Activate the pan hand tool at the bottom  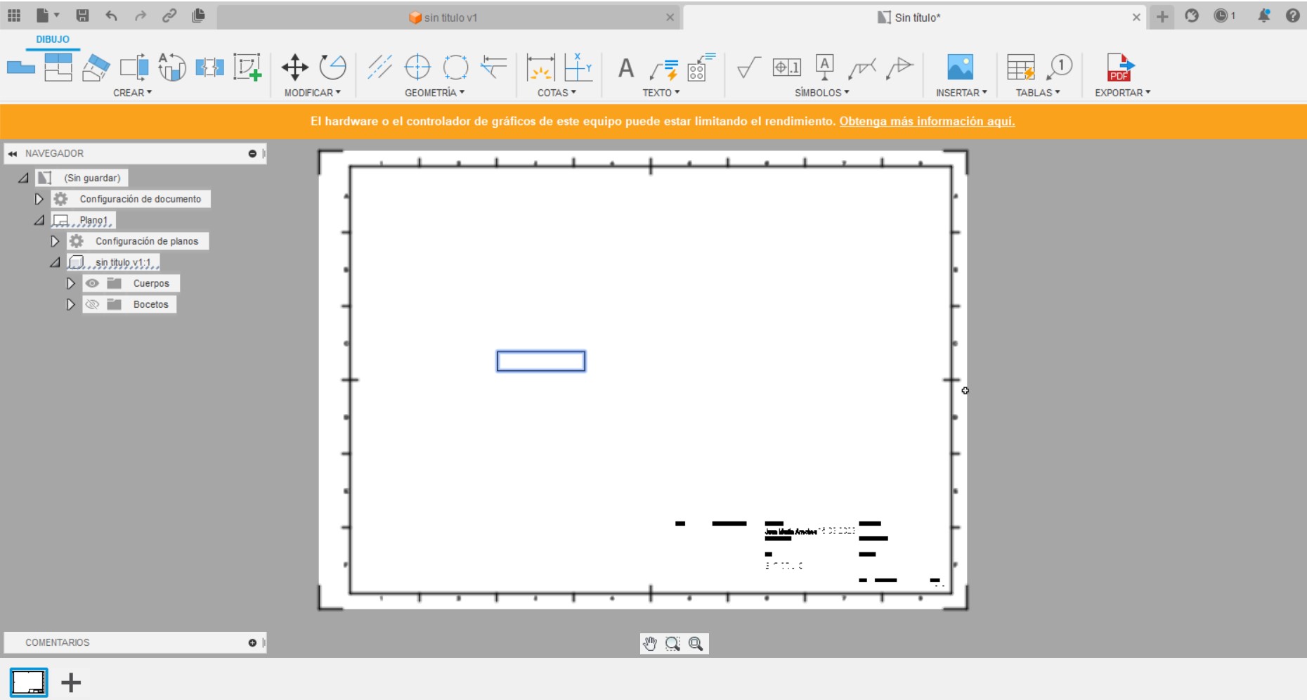point(650,643)
